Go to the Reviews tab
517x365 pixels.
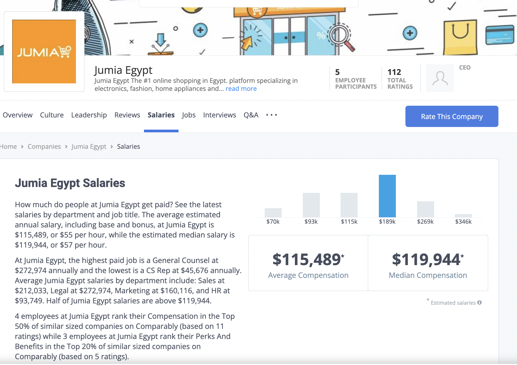pyautogui.click(x=127, y=115)
